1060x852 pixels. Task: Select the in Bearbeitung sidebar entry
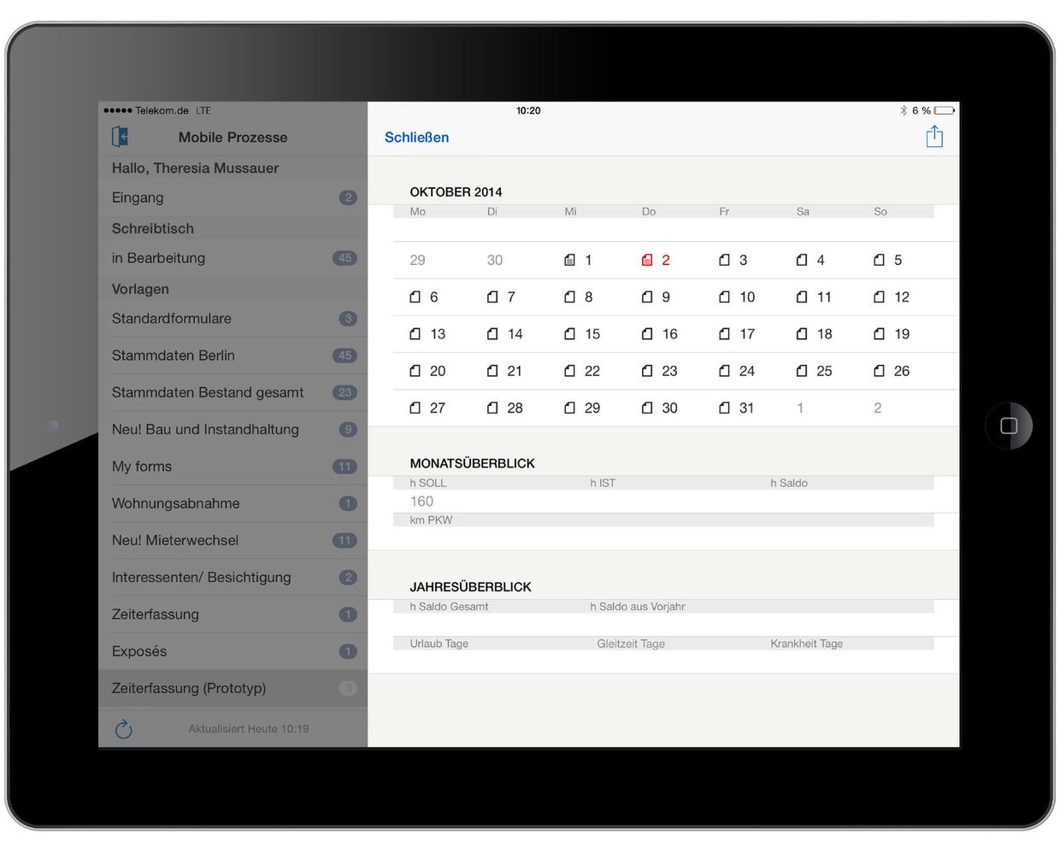[x=158, y=258]
